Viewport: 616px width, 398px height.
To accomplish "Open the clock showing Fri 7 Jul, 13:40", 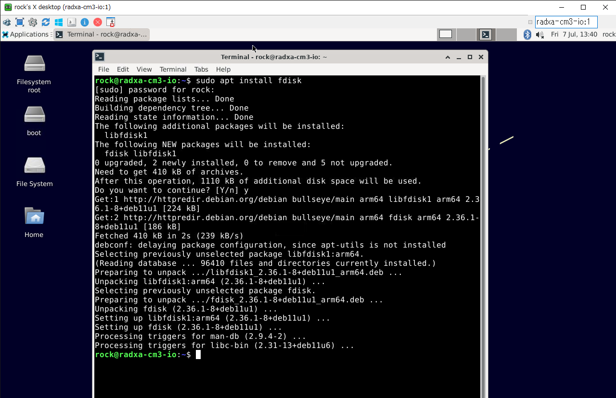I will (574, 34).
